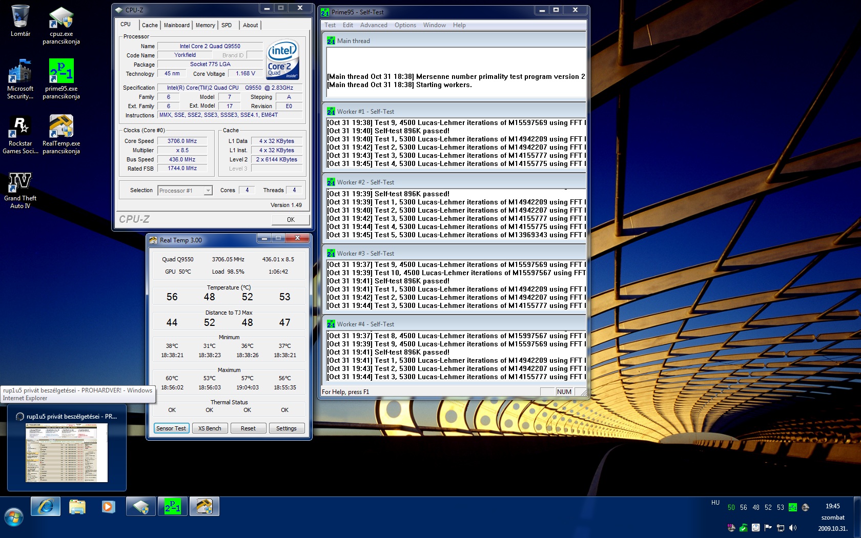Open the Mainboard tab in CPU-Z
The width and height of the screenshot is (861, 538).
[x=176, y=25]
